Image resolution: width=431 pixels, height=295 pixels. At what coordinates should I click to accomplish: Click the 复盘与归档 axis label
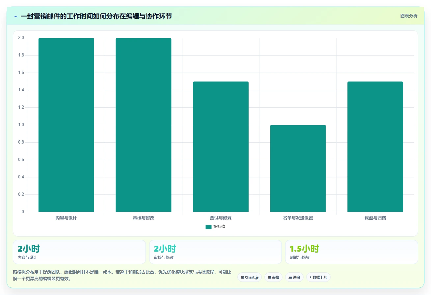[x=375, y=218]
